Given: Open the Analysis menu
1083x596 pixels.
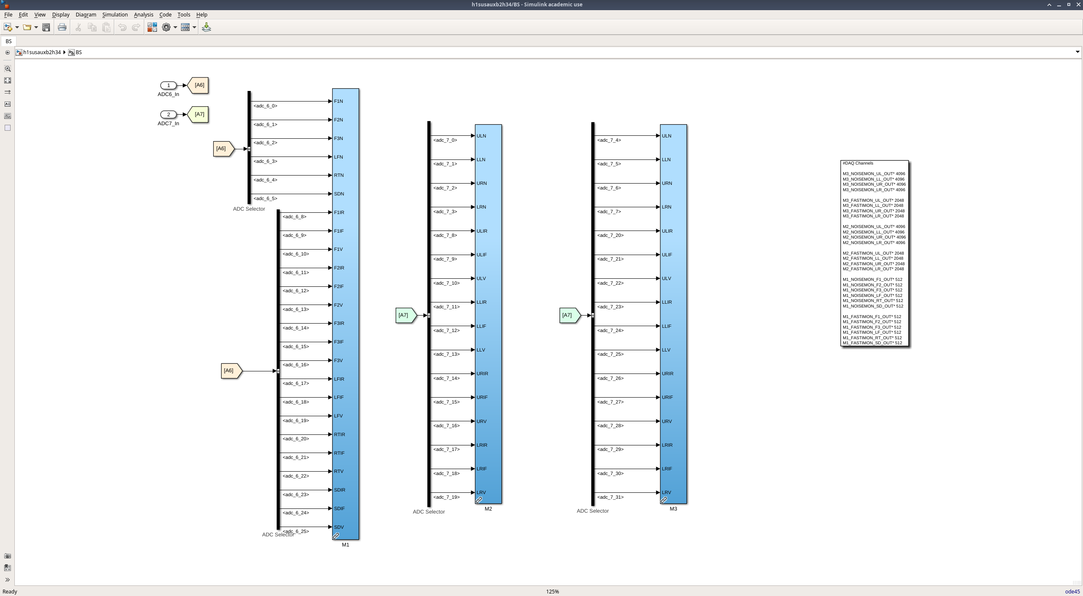Looking at the screenshot, I should pyautogui.click(x=143, y=15).
